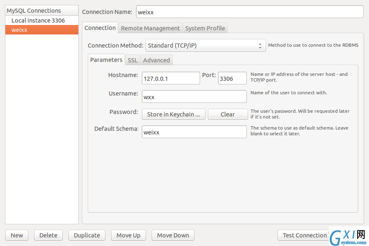Viewport: 369px width, 246px height.
Task: Select the Parameters sub-tab
Action: (106, 60)
